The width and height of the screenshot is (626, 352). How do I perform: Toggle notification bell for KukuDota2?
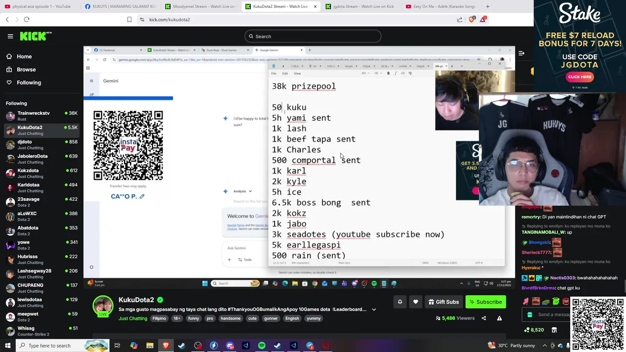coord(400,302)
